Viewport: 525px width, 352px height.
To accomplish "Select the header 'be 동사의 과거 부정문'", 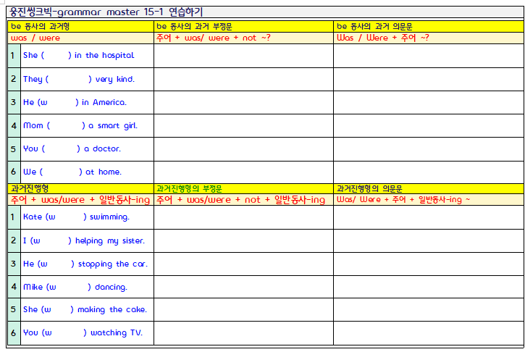I will [x=194, y=26].
